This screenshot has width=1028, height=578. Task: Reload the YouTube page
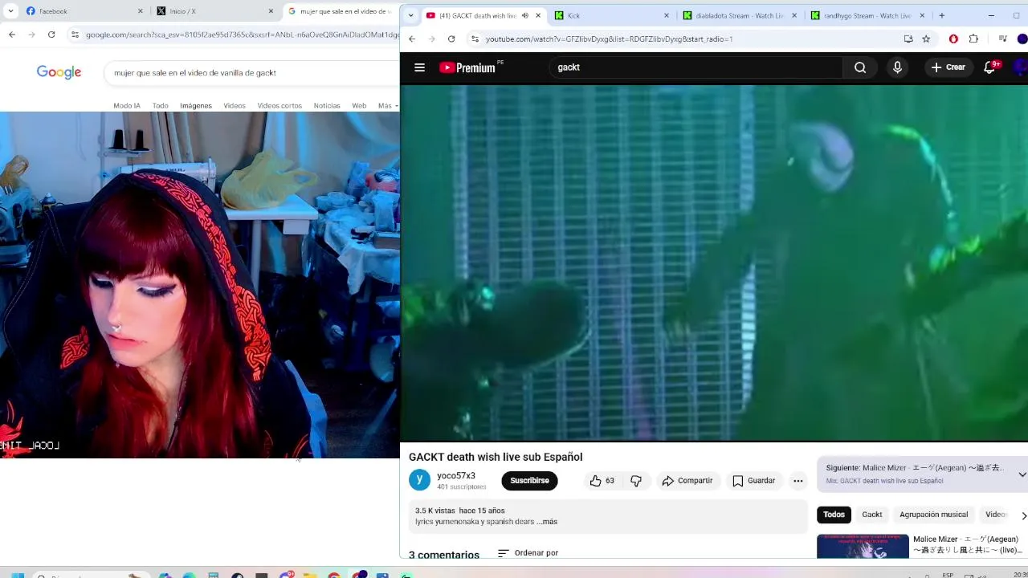tap(451, 39)
